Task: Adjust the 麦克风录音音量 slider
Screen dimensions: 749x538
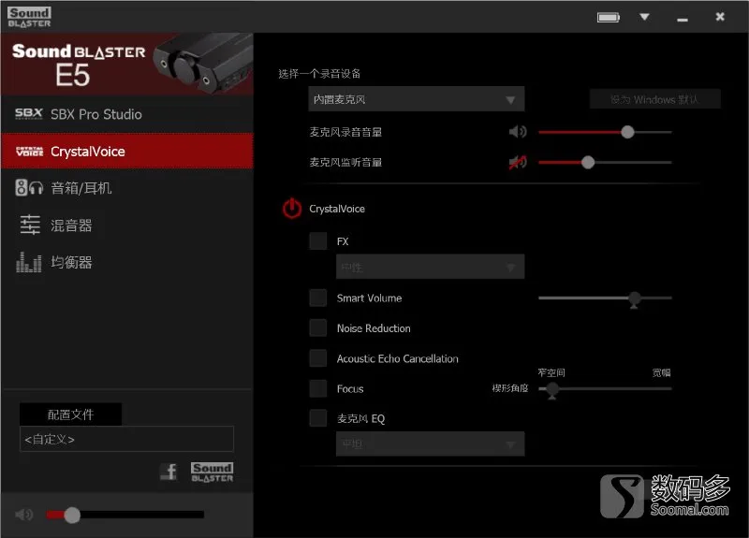Action: [x=605, y=132]
